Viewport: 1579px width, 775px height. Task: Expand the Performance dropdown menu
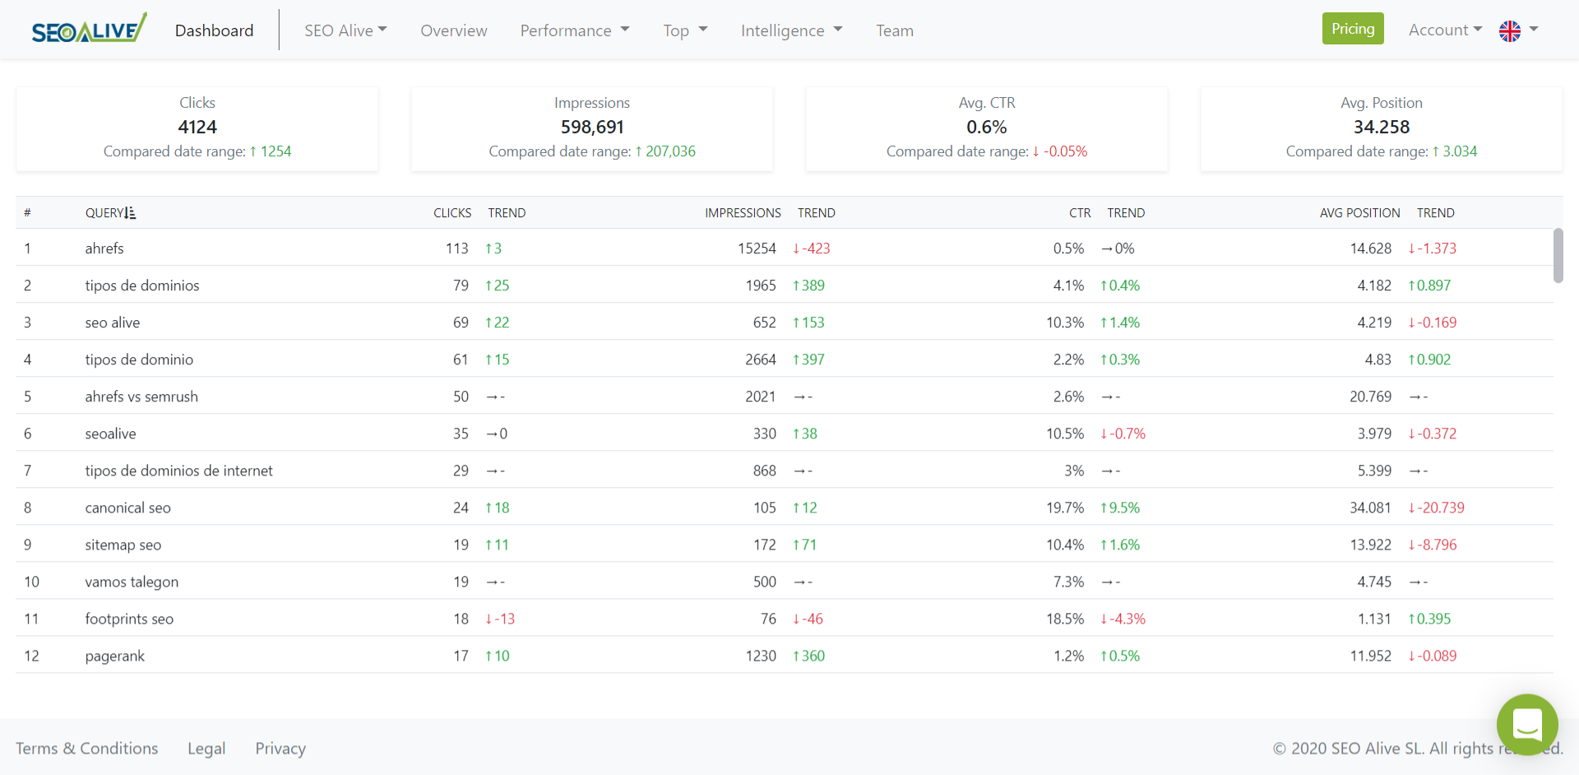[x=575, y=30]
